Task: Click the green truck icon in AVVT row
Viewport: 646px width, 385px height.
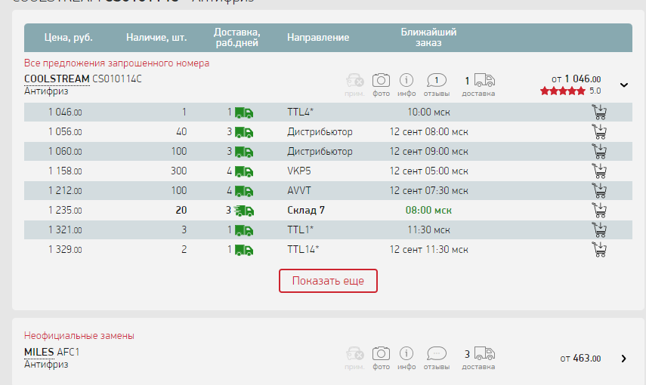Action: click(244, 191)
